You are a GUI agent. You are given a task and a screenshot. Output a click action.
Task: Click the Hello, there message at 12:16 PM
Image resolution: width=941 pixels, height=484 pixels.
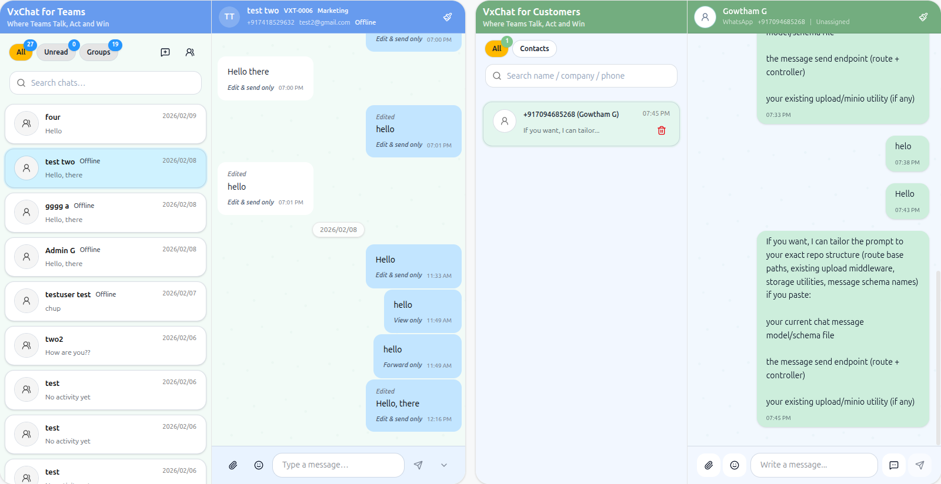coord(413,405)
